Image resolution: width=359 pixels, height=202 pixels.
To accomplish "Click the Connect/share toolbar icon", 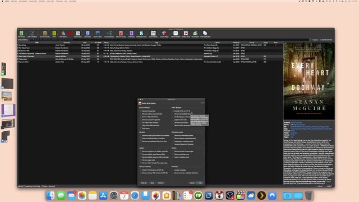I will [109, 34].
